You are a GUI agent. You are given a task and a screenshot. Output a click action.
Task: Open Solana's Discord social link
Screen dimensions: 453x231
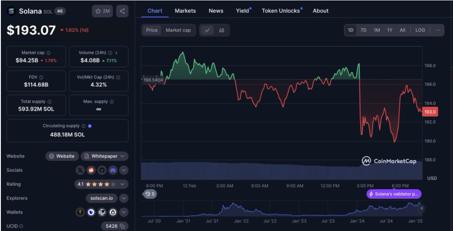(113, 170)
